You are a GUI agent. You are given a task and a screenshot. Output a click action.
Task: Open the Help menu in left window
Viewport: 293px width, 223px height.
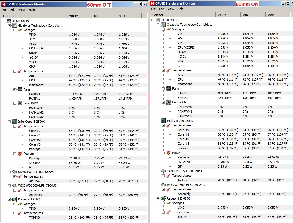coord(32,10)
